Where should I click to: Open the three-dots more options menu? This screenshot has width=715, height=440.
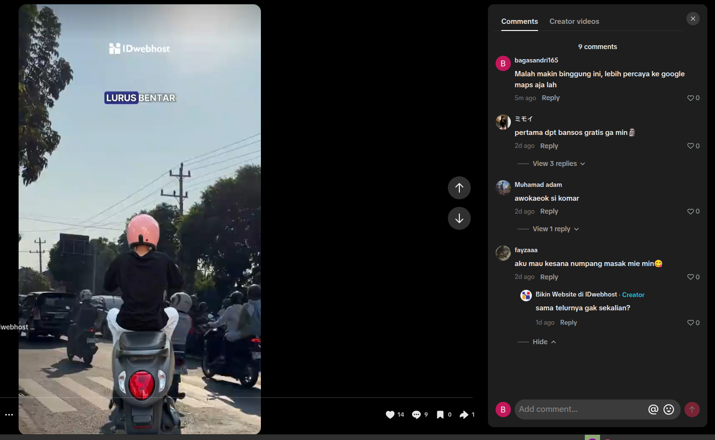point(9,415)
